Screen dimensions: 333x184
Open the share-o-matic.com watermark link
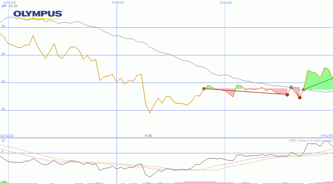(310, 140)
